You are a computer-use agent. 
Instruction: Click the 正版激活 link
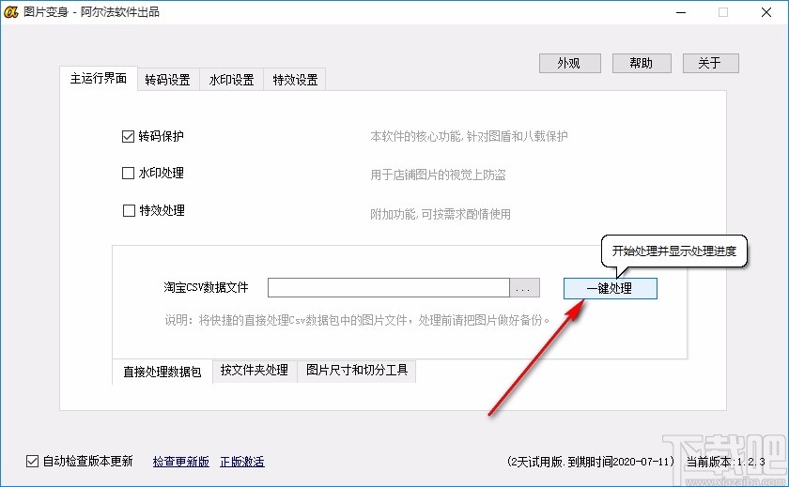[242, 462]
